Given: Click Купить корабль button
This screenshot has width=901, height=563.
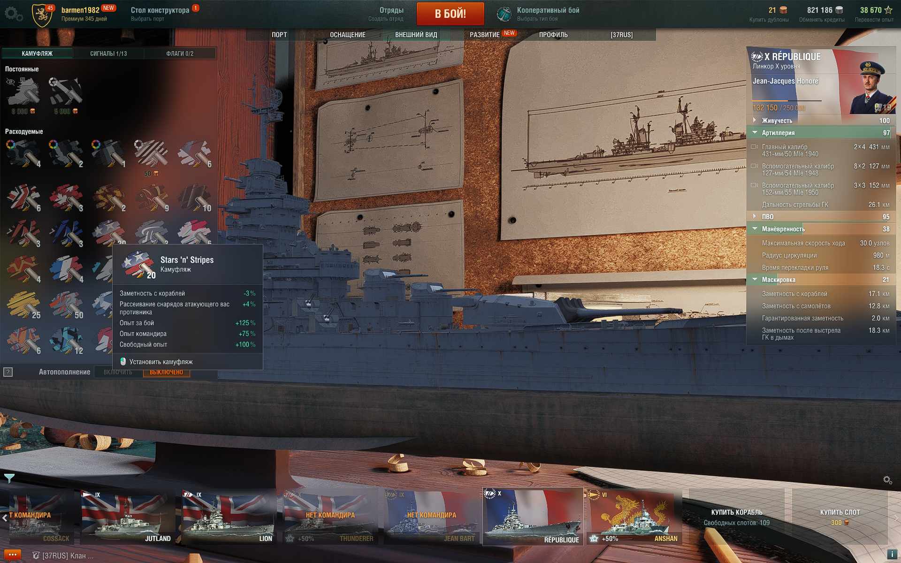Looking at the screenshot, I should coord(737,517).
